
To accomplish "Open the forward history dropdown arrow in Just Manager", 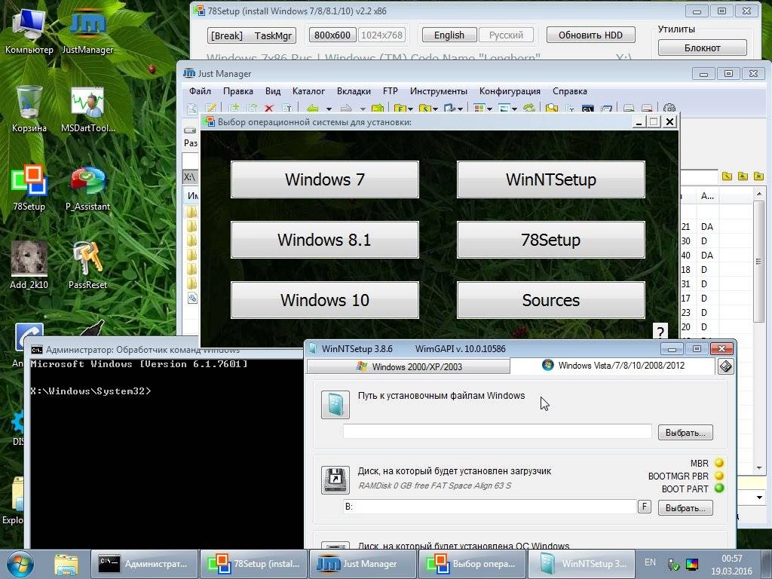I will tap(363, 109).
